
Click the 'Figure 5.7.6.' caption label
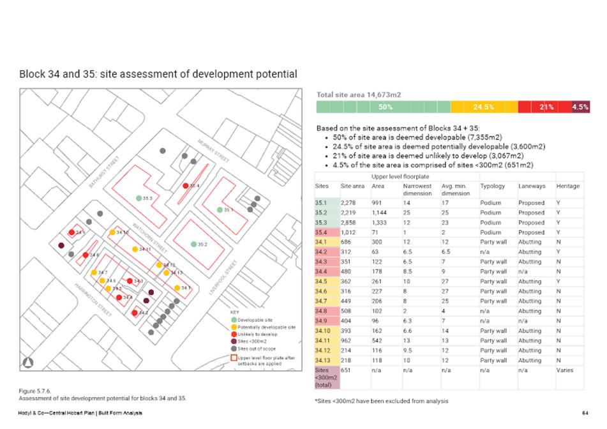click(35, 391)
